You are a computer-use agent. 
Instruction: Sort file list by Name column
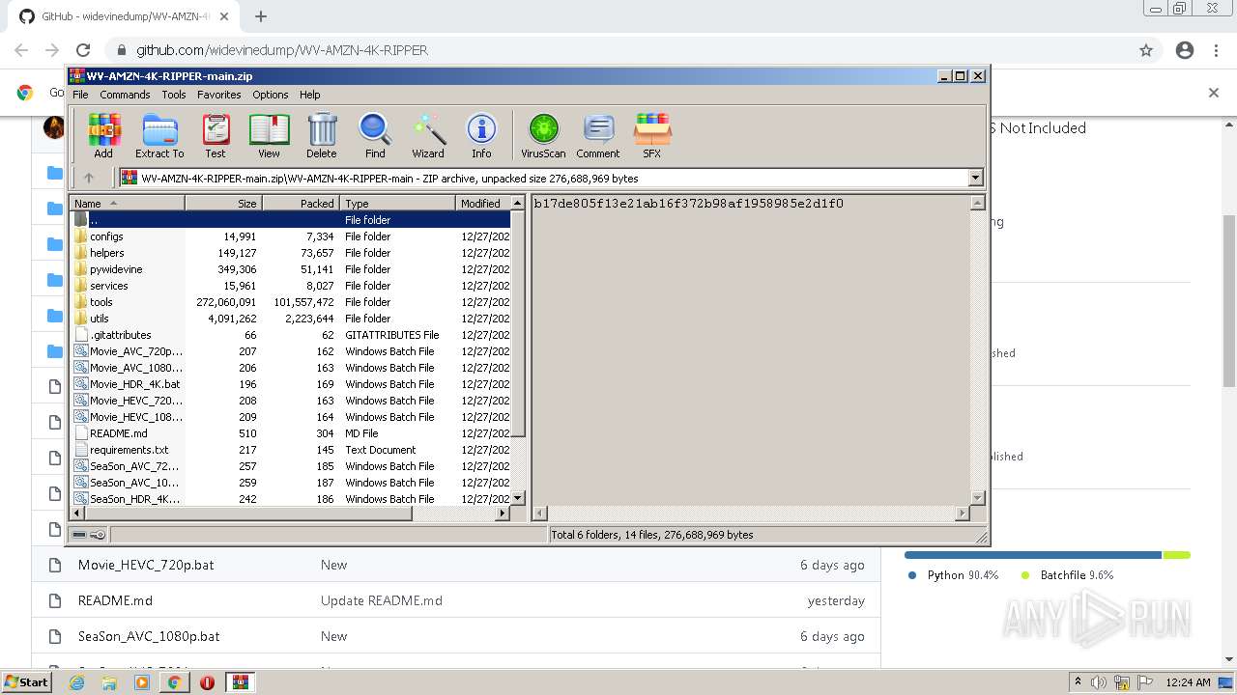click(x=128, y=203)
